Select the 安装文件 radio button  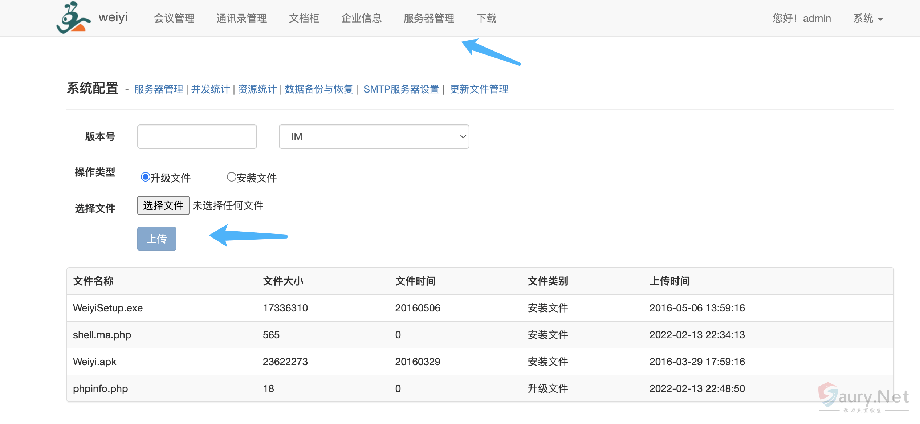point(231,177)
